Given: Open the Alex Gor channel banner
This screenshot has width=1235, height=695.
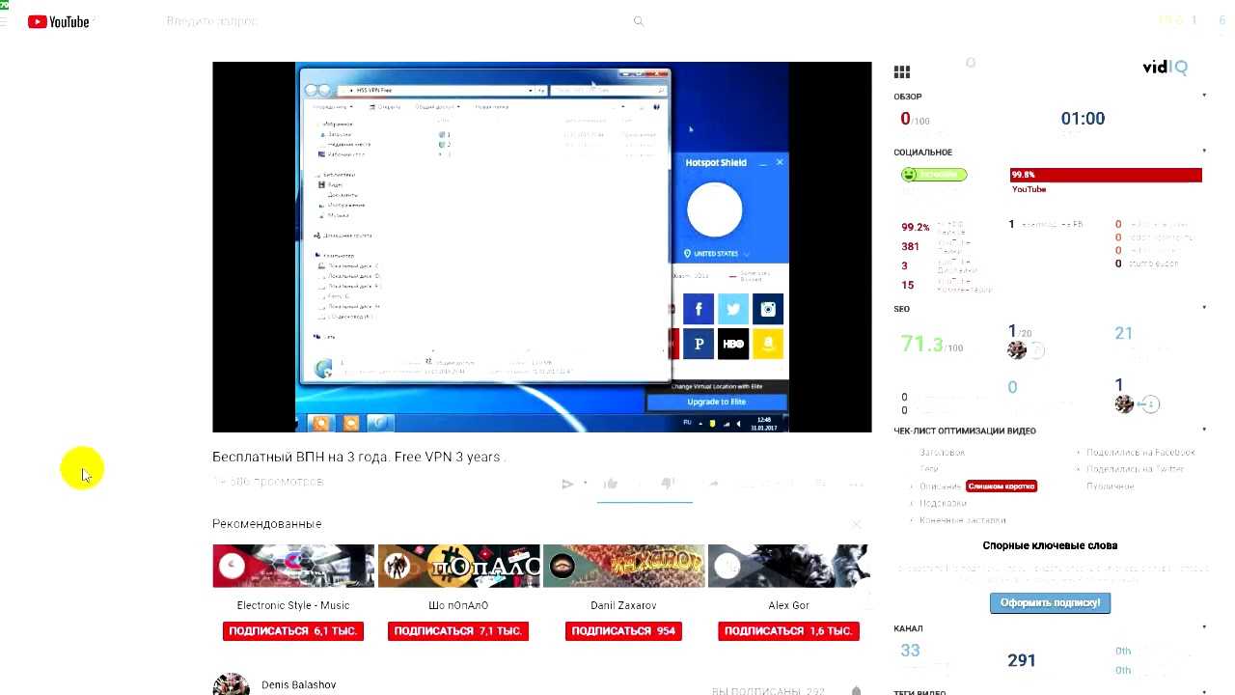Looking at the screenshot, I should tap(788, 566).
